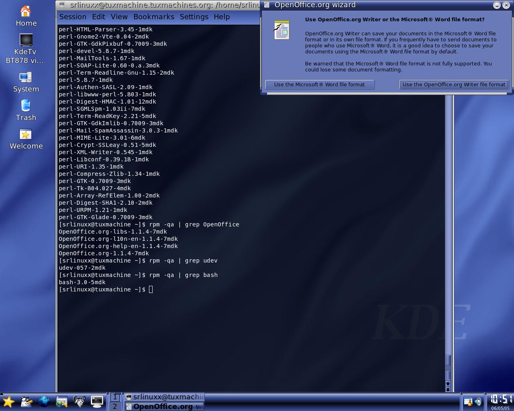Click the terminal scrollbar thumb
Image resolution: width=514 pixels, height=411 pixels.
pos(448,367)
